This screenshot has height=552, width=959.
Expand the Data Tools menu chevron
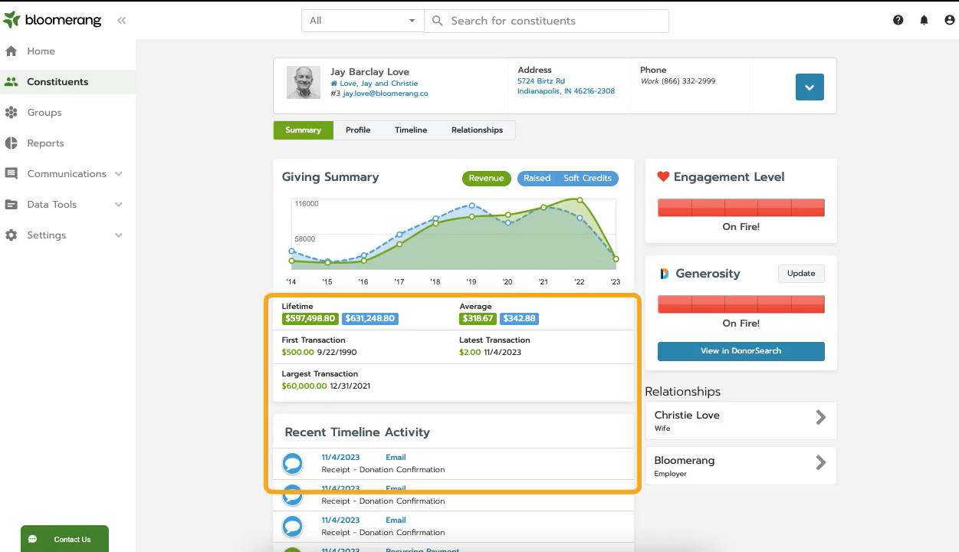[119, 205]
